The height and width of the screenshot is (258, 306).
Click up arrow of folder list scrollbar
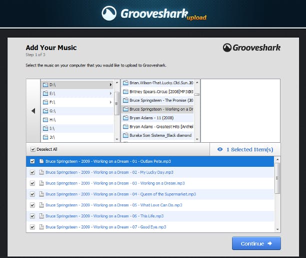point(197,82)
